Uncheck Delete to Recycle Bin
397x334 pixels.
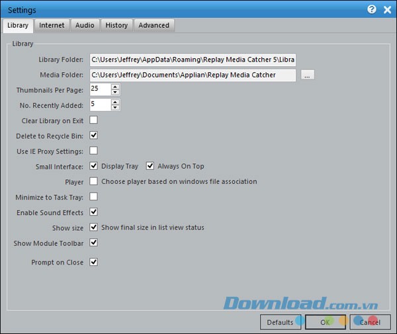pyautogui.click(x=94, y=135)
